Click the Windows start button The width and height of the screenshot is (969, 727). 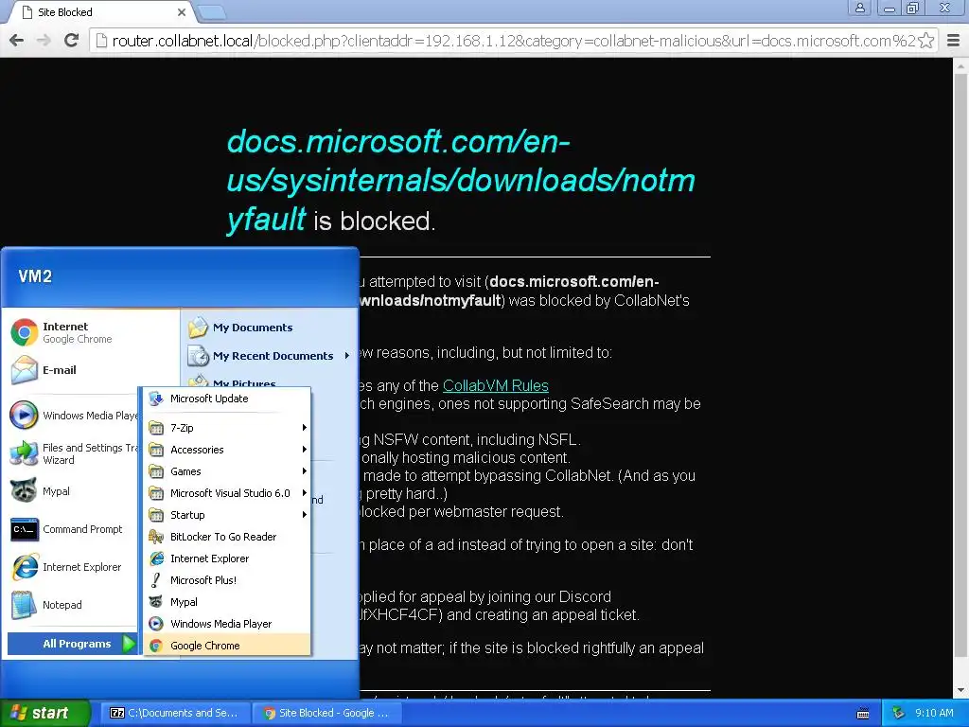(44, 713)
